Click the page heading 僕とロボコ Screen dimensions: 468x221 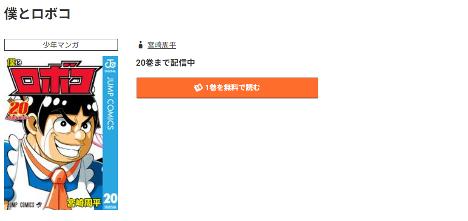point(37,13)
